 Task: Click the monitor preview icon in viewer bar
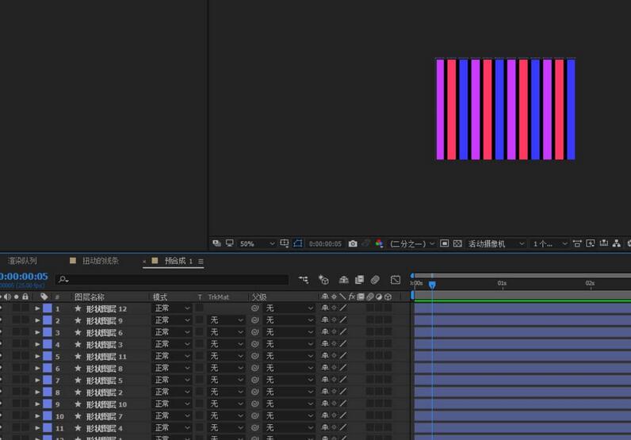click(229, 243)
